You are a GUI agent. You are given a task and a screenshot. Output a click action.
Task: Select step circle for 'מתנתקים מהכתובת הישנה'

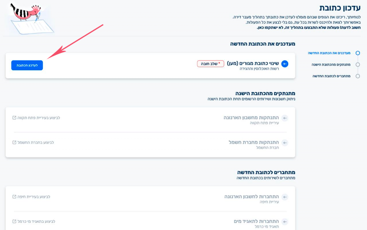click(357, 64)
